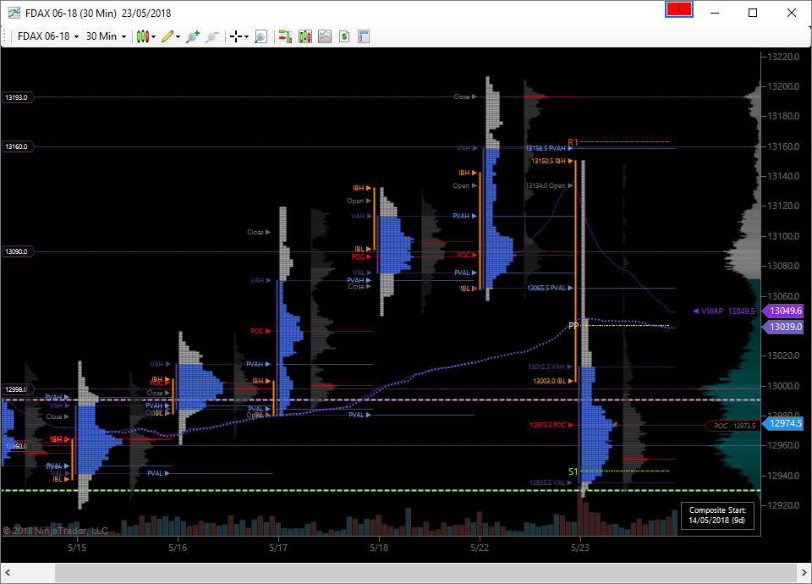Screen dimensions: 812x584
Task: Select the pencil drawing tools icon
Action: pos(167,36)
